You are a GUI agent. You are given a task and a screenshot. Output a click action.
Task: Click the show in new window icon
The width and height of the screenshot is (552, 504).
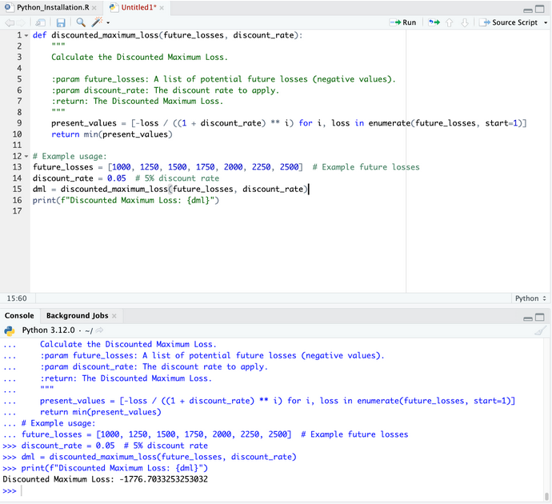pyautogui.click(x=40, y=22)
